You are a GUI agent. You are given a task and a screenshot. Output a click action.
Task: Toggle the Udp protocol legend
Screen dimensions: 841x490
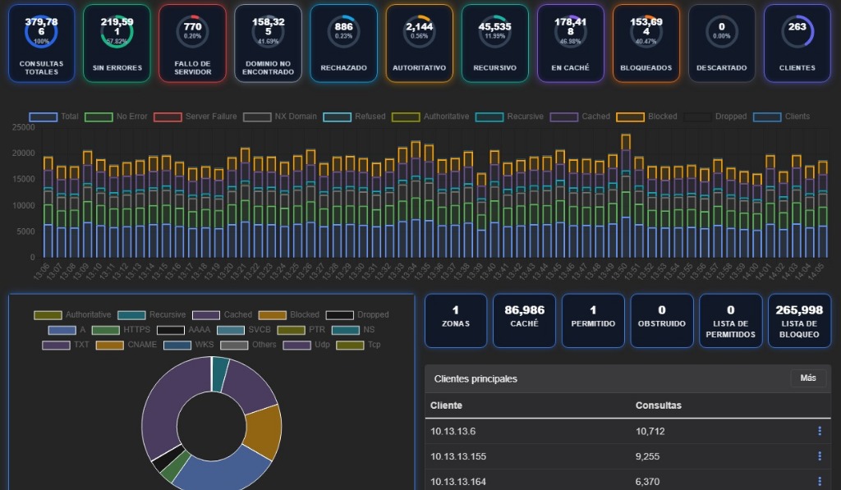click(307, 345)
